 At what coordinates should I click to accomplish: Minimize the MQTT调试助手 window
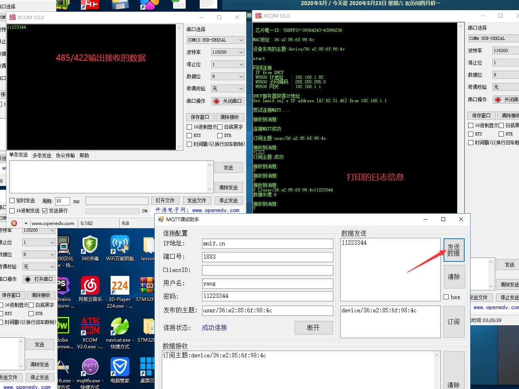tap(425, 219)
